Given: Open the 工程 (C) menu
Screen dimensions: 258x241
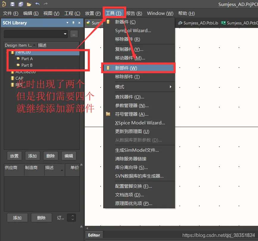Looking at the screenshot, I should click(x=72, y=13).
